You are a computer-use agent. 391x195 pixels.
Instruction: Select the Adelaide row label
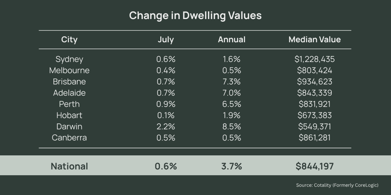pos(69,93)
